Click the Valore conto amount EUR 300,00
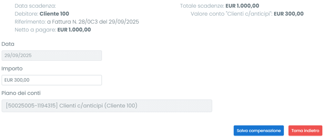Viewport: 324px width, 138px height. (289, 14)
